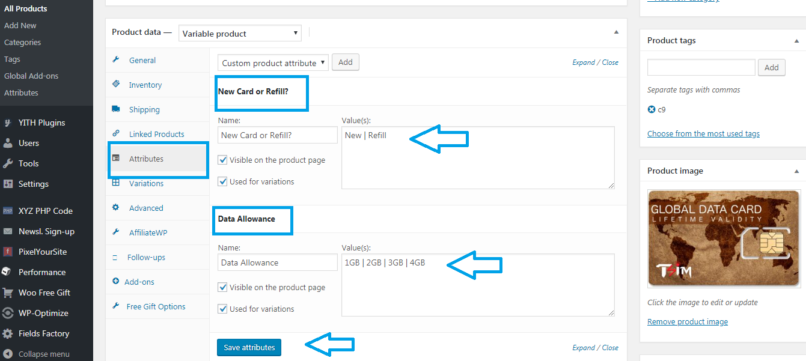Image resolution: width=806 pixels, height=361 pixels.
Task: Click the YITH Plugins sidebar icon
Action: (8, 123)
